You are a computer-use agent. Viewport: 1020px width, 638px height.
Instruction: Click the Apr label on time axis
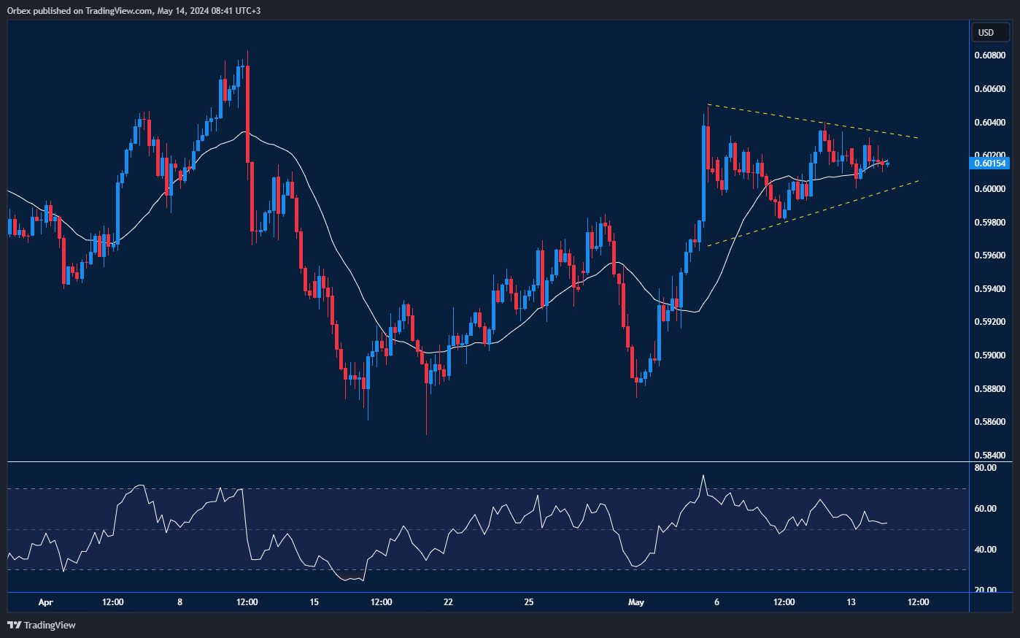[45, 602]
